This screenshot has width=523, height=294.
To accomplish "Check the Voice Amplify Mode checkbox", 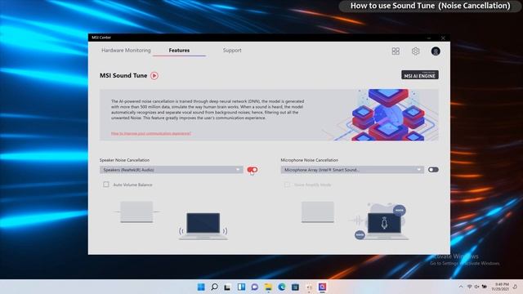I will (x=287, y=185).
